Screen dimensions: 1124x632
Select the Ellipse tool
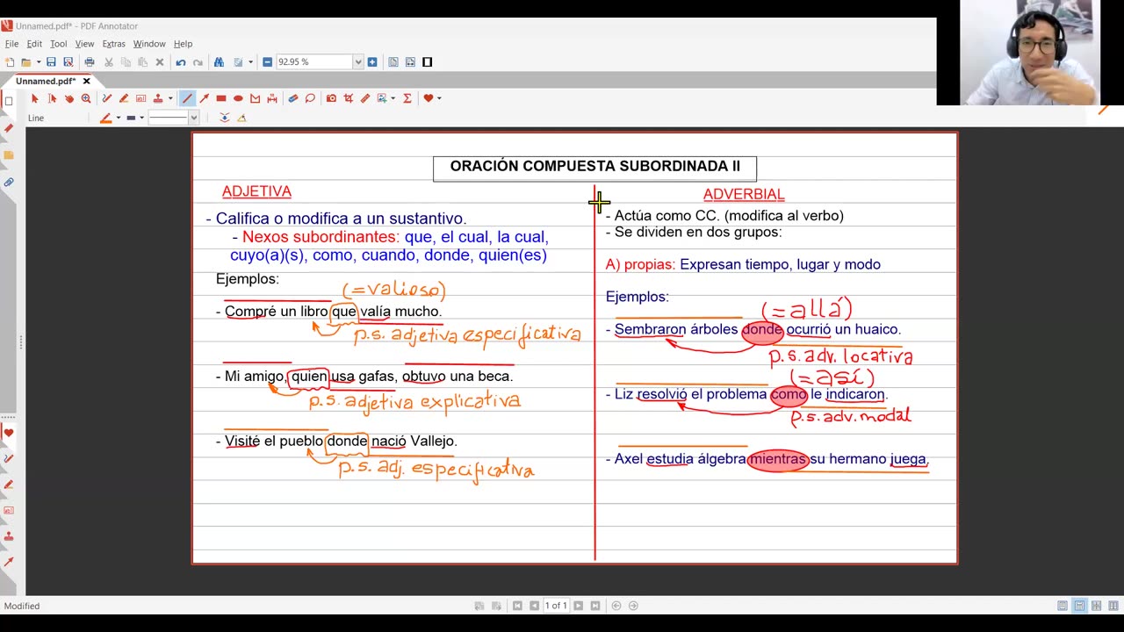click(238, 98)
